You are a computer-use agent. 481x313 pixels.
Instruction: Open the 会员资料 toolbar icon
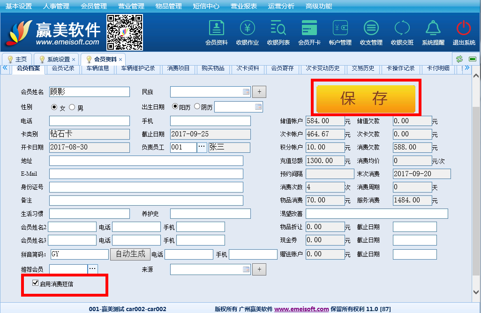click(x=216, y=32)
